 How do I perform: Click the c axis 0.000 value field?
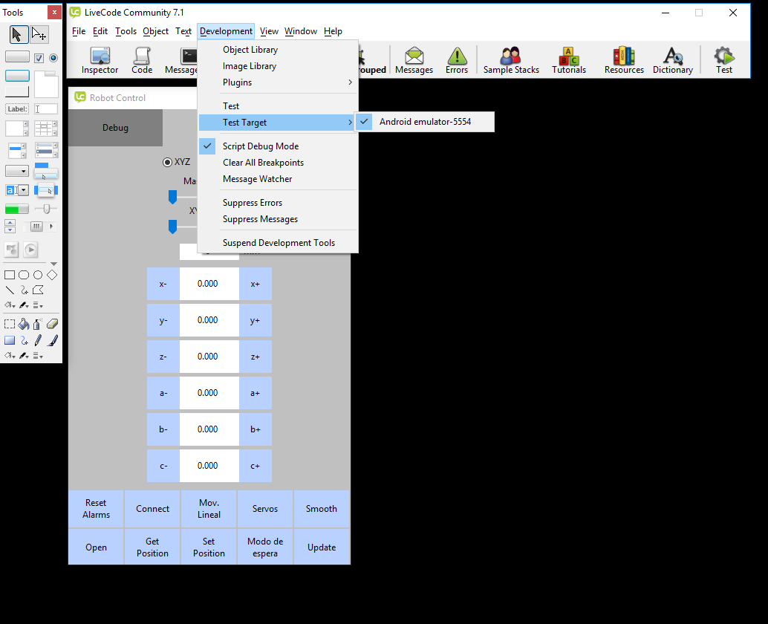[209, 466]
